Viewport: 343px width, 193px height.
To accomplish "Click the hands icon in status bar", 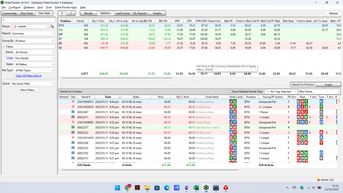I will coord(318,180).
